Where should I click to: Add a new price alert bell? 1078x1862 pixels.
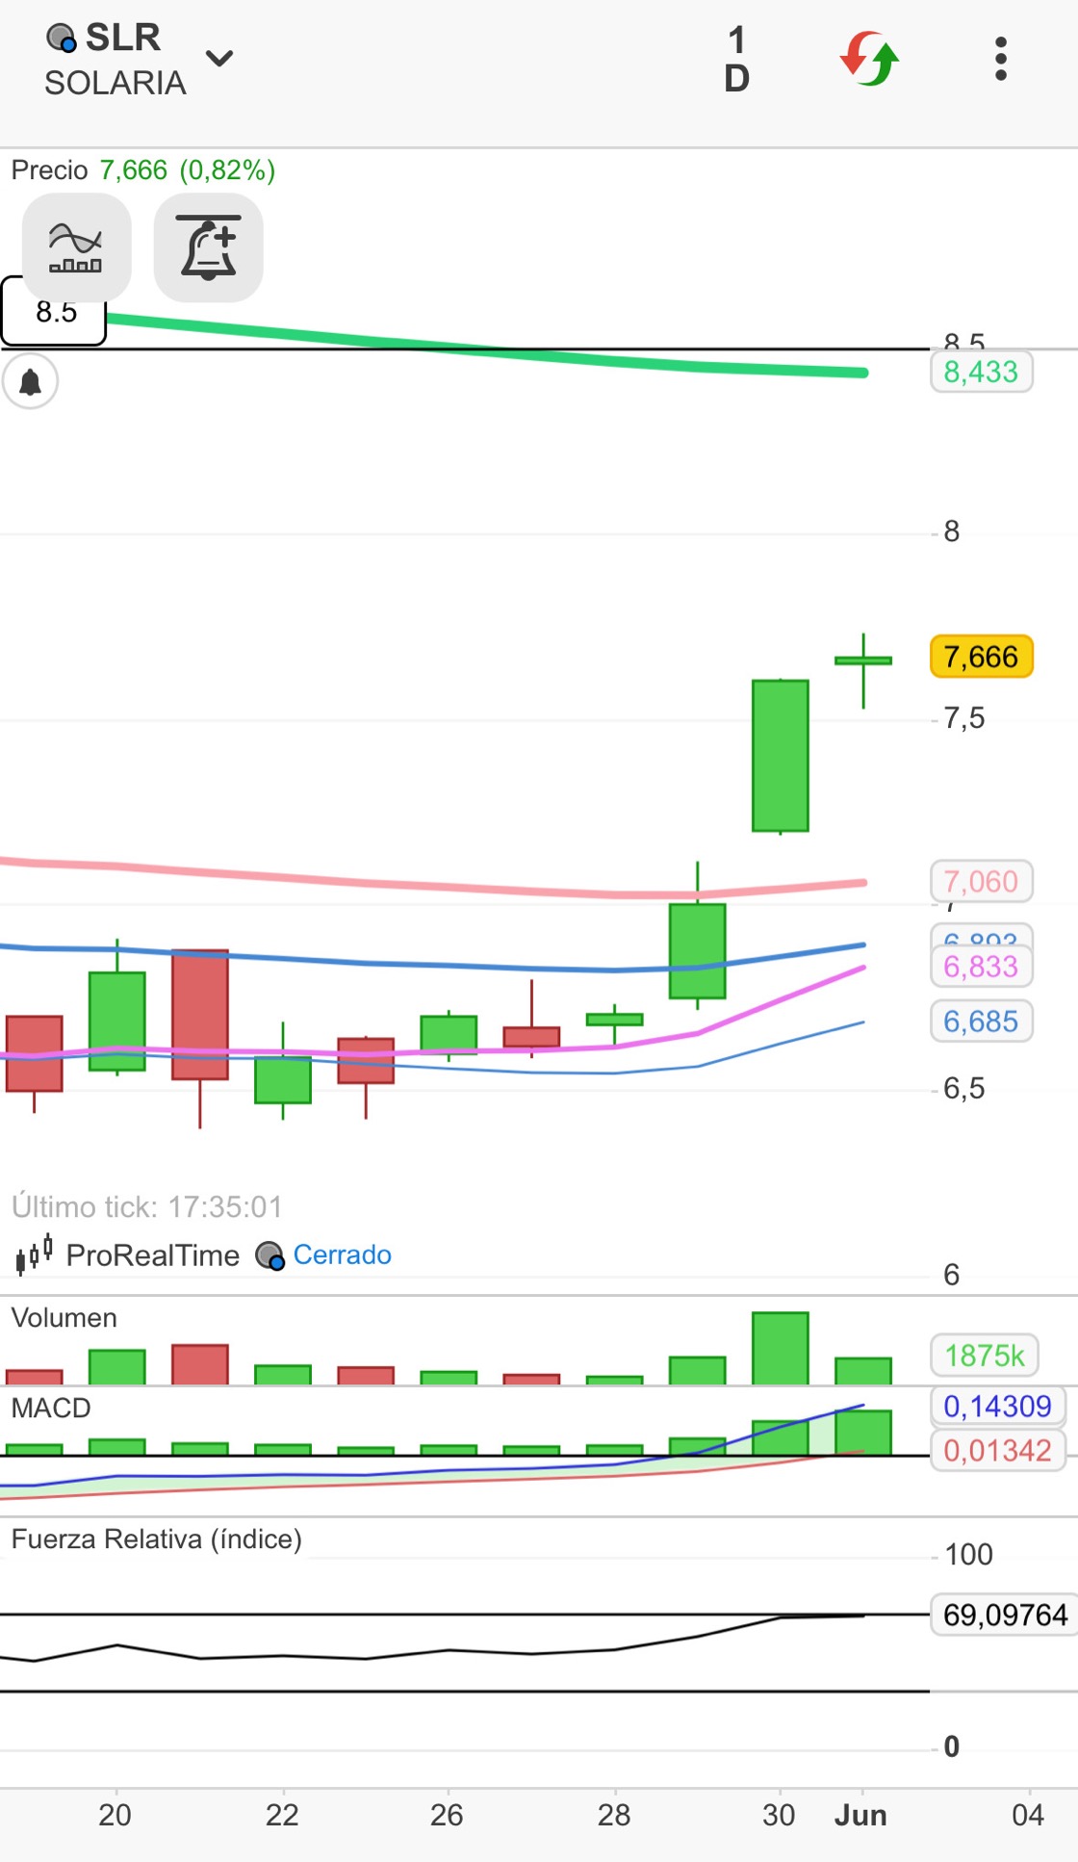tap(209, 248)
